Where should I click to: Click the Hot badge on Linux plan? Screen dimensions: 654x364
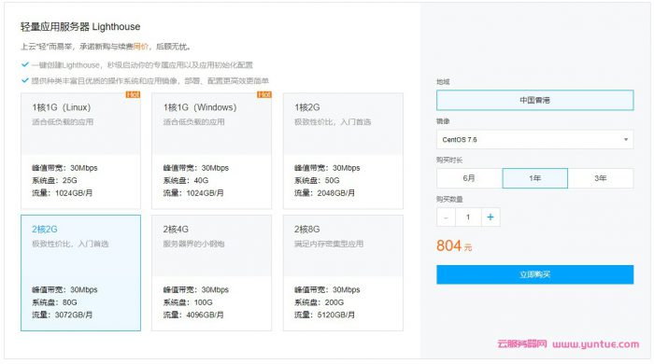tap(133, 95)
